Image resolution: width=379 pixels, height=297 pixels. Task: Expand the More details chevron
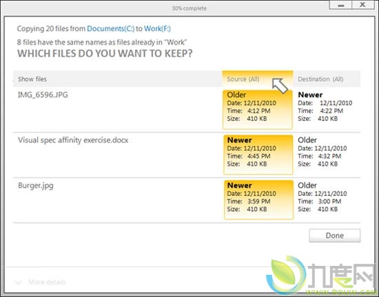point(18,282)
